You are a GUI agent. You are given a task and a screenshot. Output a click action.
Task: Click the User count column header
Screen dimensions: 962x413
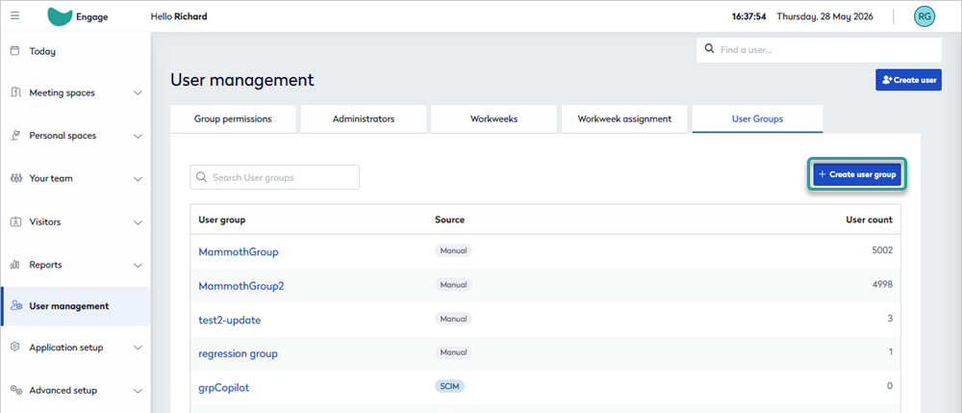868,219
